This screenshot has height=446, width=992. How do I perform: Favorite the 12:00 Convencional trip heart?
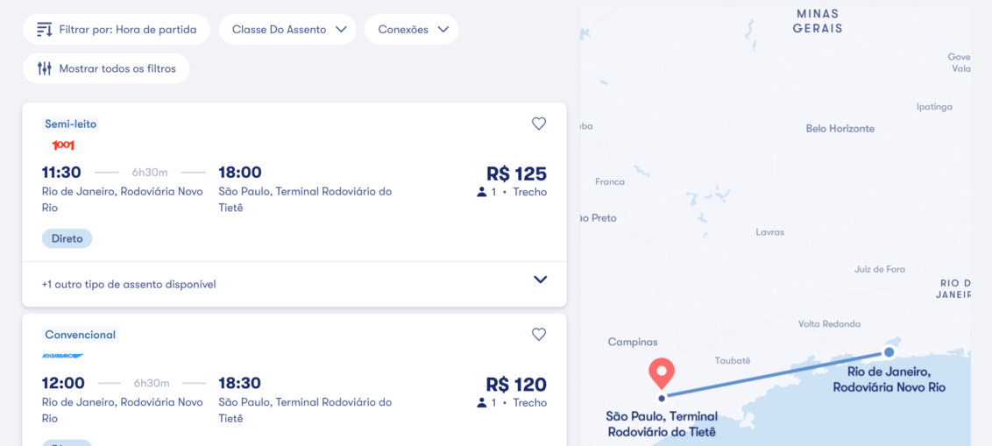click(539, 334)
